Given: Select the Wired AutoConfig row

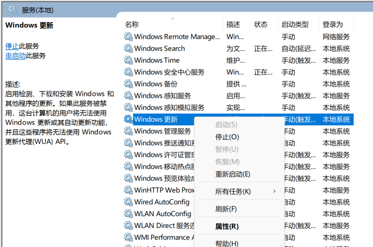Looking at the screenshot, I should 238,202.
